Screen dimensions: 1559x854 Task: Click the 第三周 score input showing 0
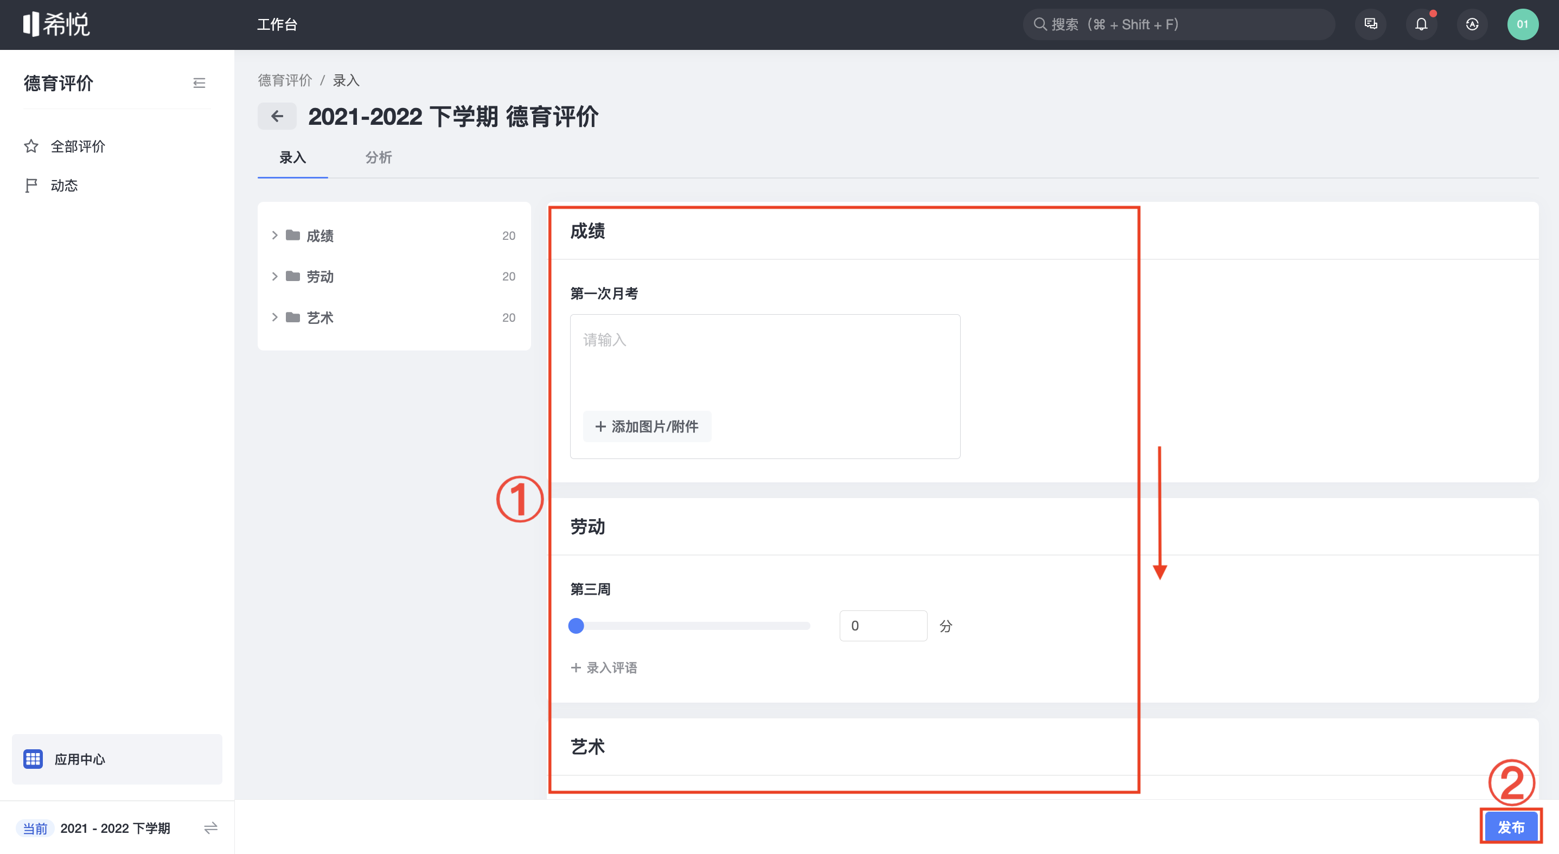pyautogui.click(x=883, y=625)
